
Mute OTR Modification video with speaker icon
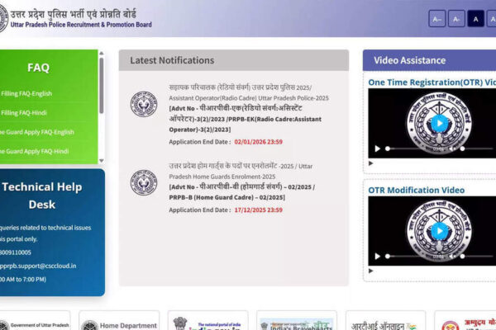(452, 256)
